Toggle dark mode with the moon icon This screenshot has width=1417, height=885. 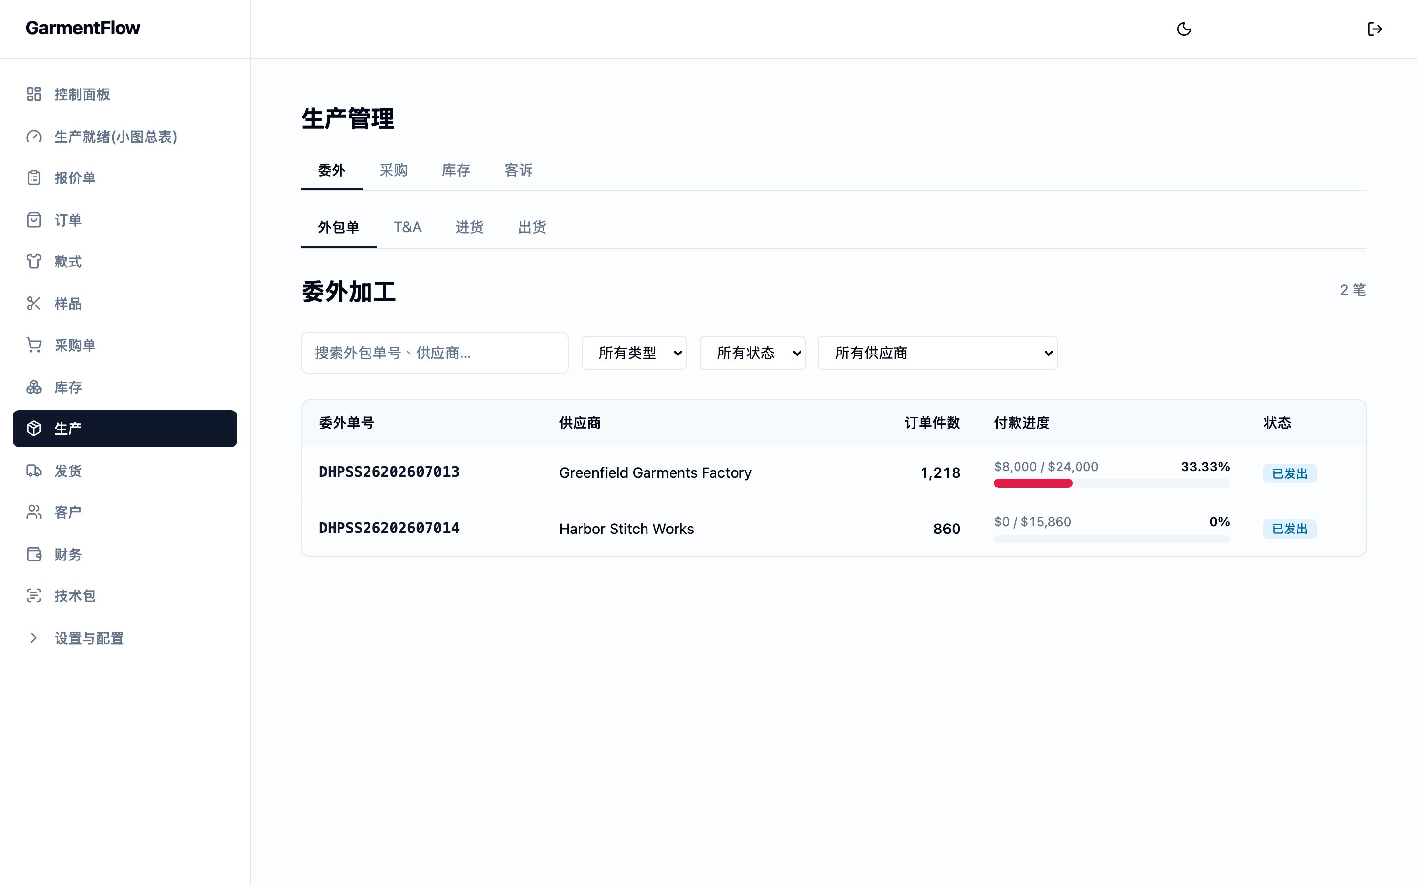pos(1184,29)
